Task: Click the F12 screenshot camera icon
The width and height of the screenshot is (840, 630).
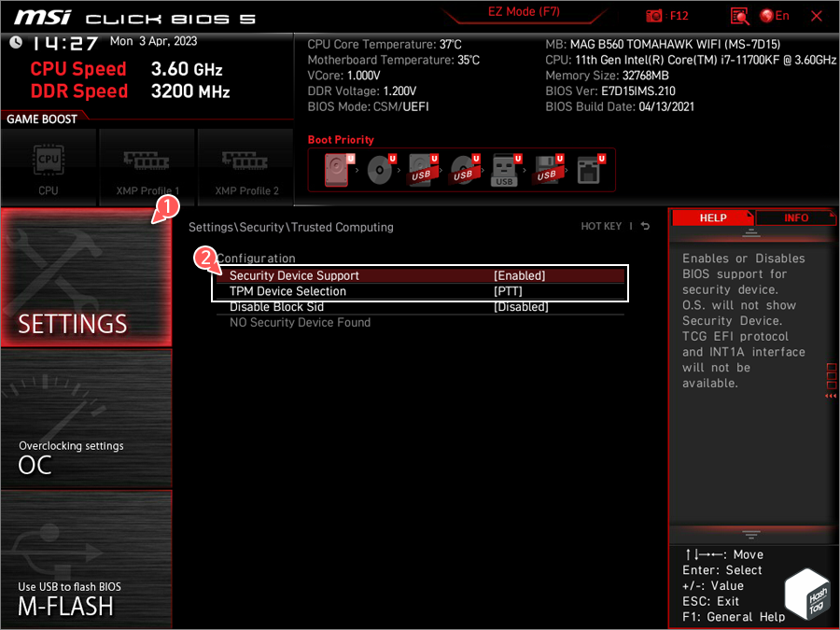Action: (x=653, y=15)
